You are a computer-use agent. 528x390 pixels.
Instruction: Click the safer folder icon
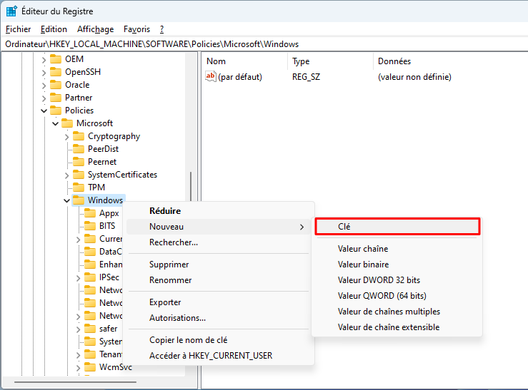click(90, 329)
